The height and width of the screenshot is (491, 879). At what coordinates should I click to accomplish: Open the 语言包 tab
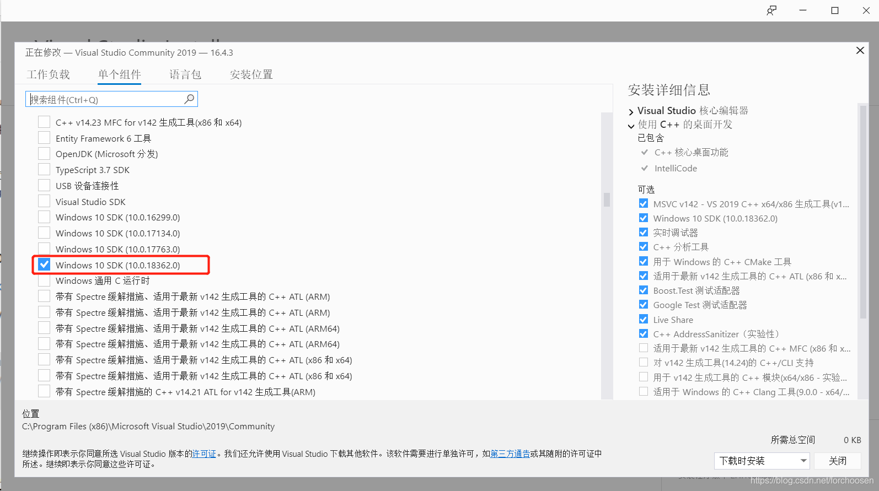coord(185,74)
